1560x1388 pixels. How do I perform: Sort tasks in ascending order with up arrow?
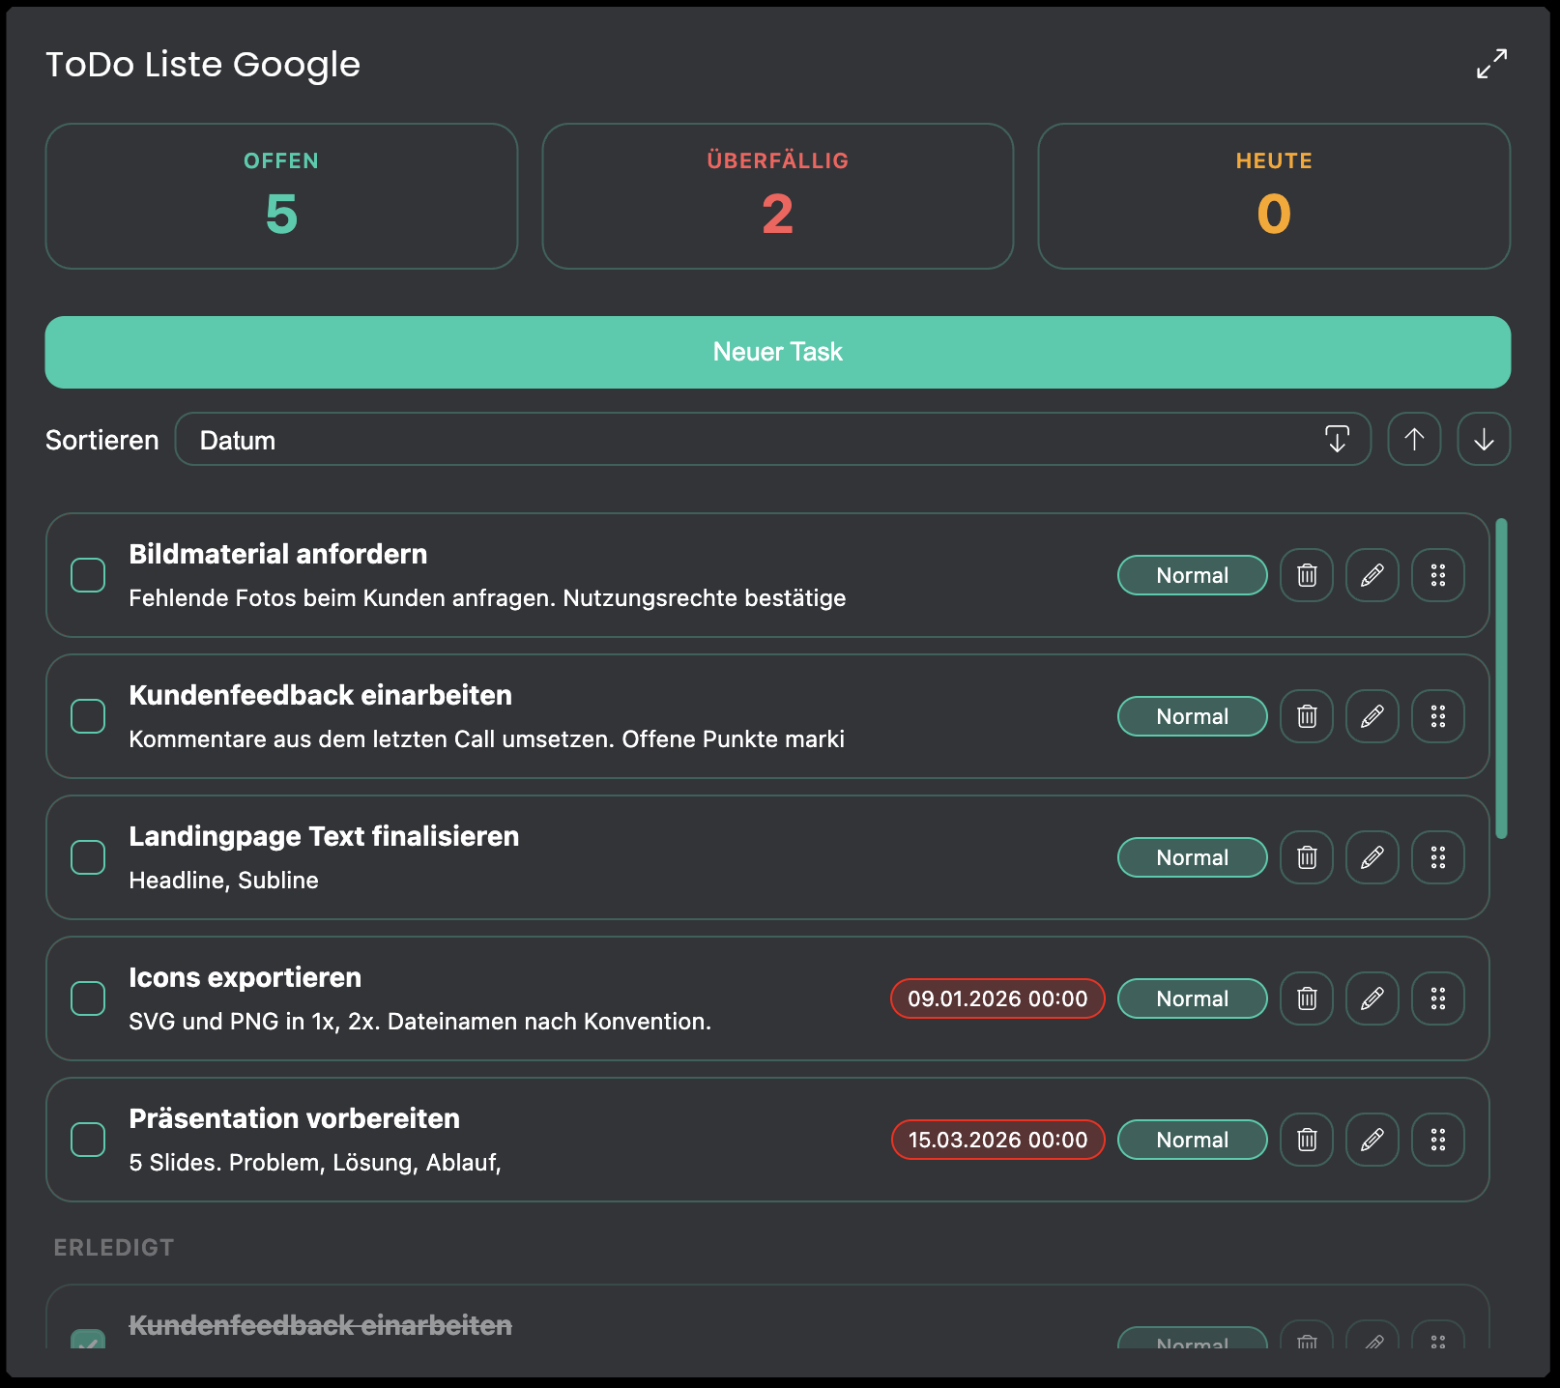[1414, 440]
